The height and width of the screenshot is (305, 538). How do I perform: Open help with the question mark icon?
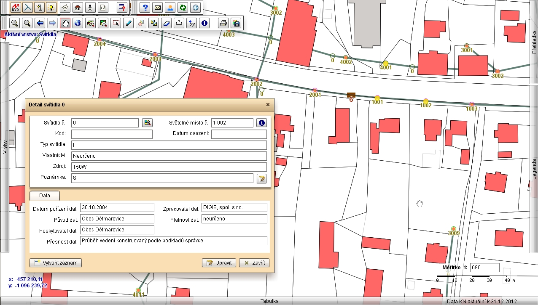[145, 7]
